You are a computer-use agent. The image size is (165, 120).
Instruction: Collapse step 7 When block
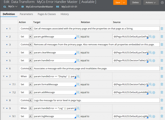(3, 76)
